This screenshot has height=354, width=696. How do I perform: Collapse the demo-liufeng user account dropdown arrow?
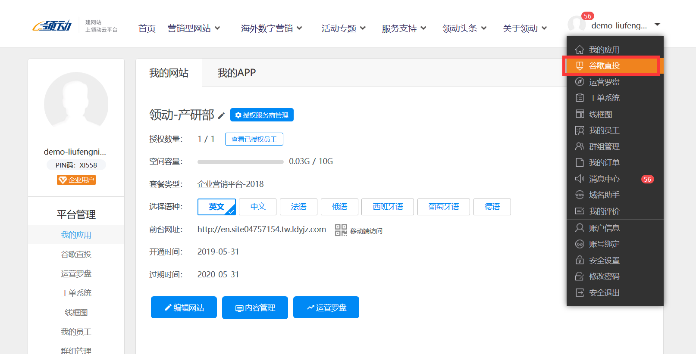(657, 25)
